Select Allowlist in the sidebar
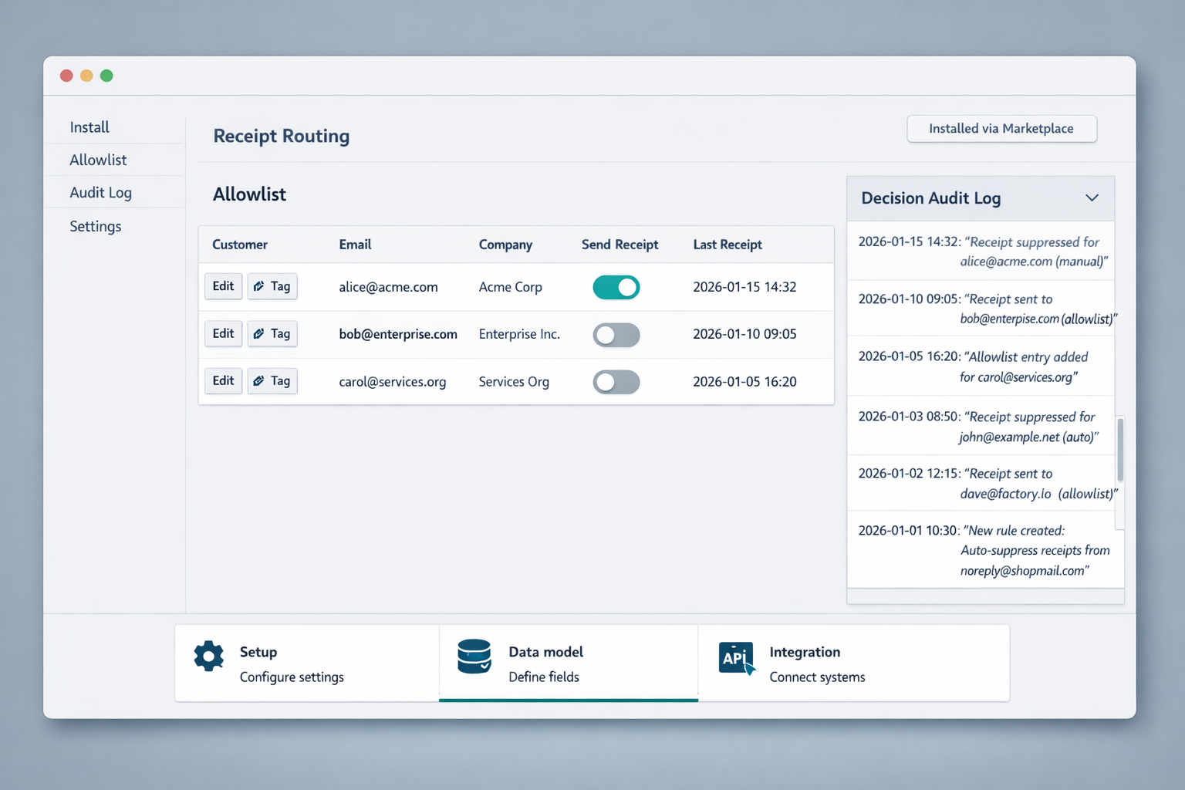Screen dimensions: 1185x790 point(98,160)
